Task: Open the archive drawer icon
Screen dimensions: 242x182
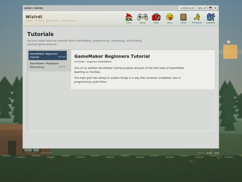Action: pyautogui.click(x=183, y=18)
